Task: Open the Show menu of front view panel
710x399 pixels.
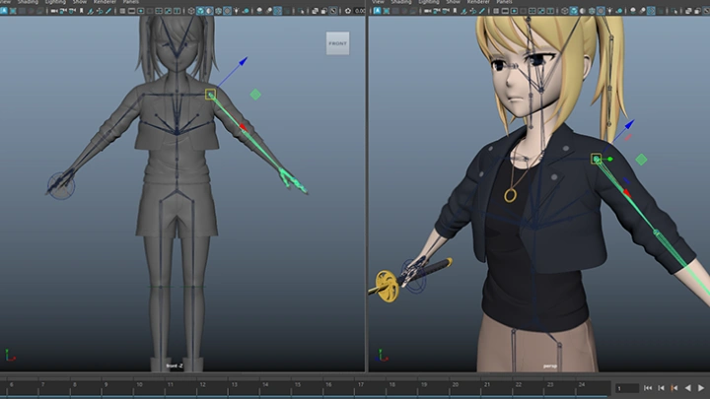Action: [x=79, y=2]
